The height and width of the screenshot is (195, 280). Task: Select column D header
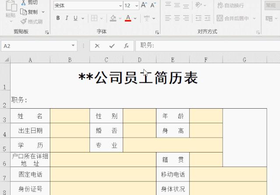(140, 60)
